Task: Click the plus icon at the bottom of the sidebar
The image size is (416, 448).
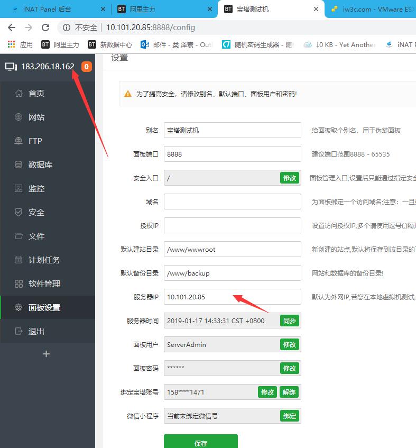Action: [47, 354]
